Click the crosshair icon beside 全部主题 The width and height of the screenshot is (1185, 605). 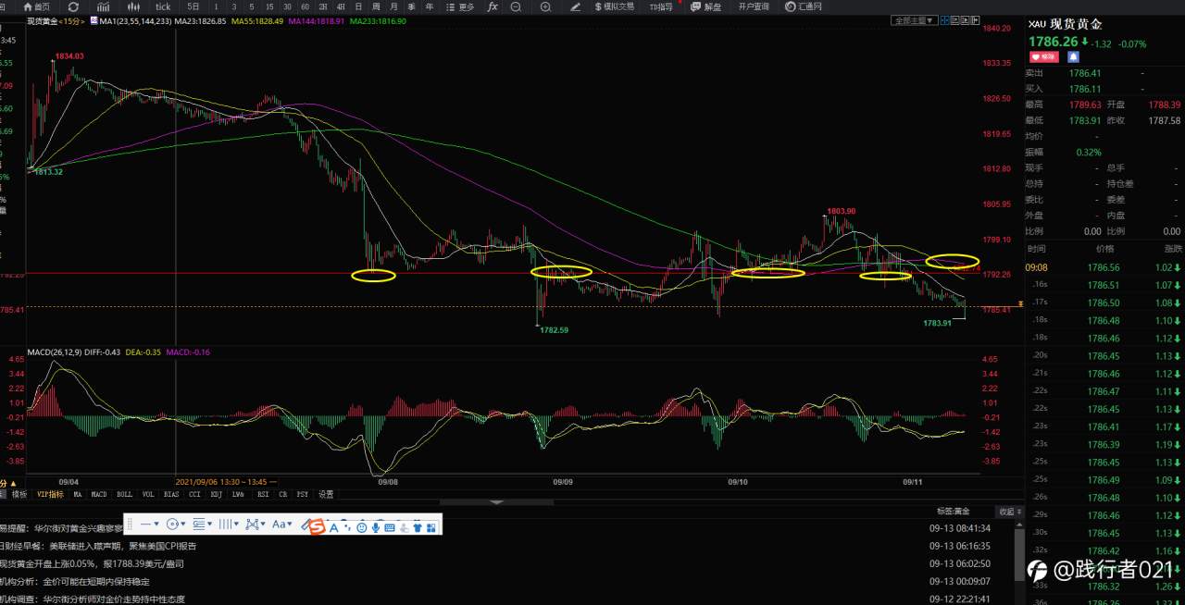pyautogui.click(x=944, y=20)
